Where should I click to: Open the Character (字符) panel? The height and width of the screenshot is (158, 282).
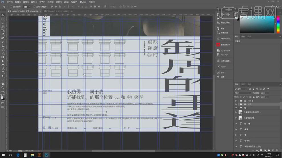(221, 73)
